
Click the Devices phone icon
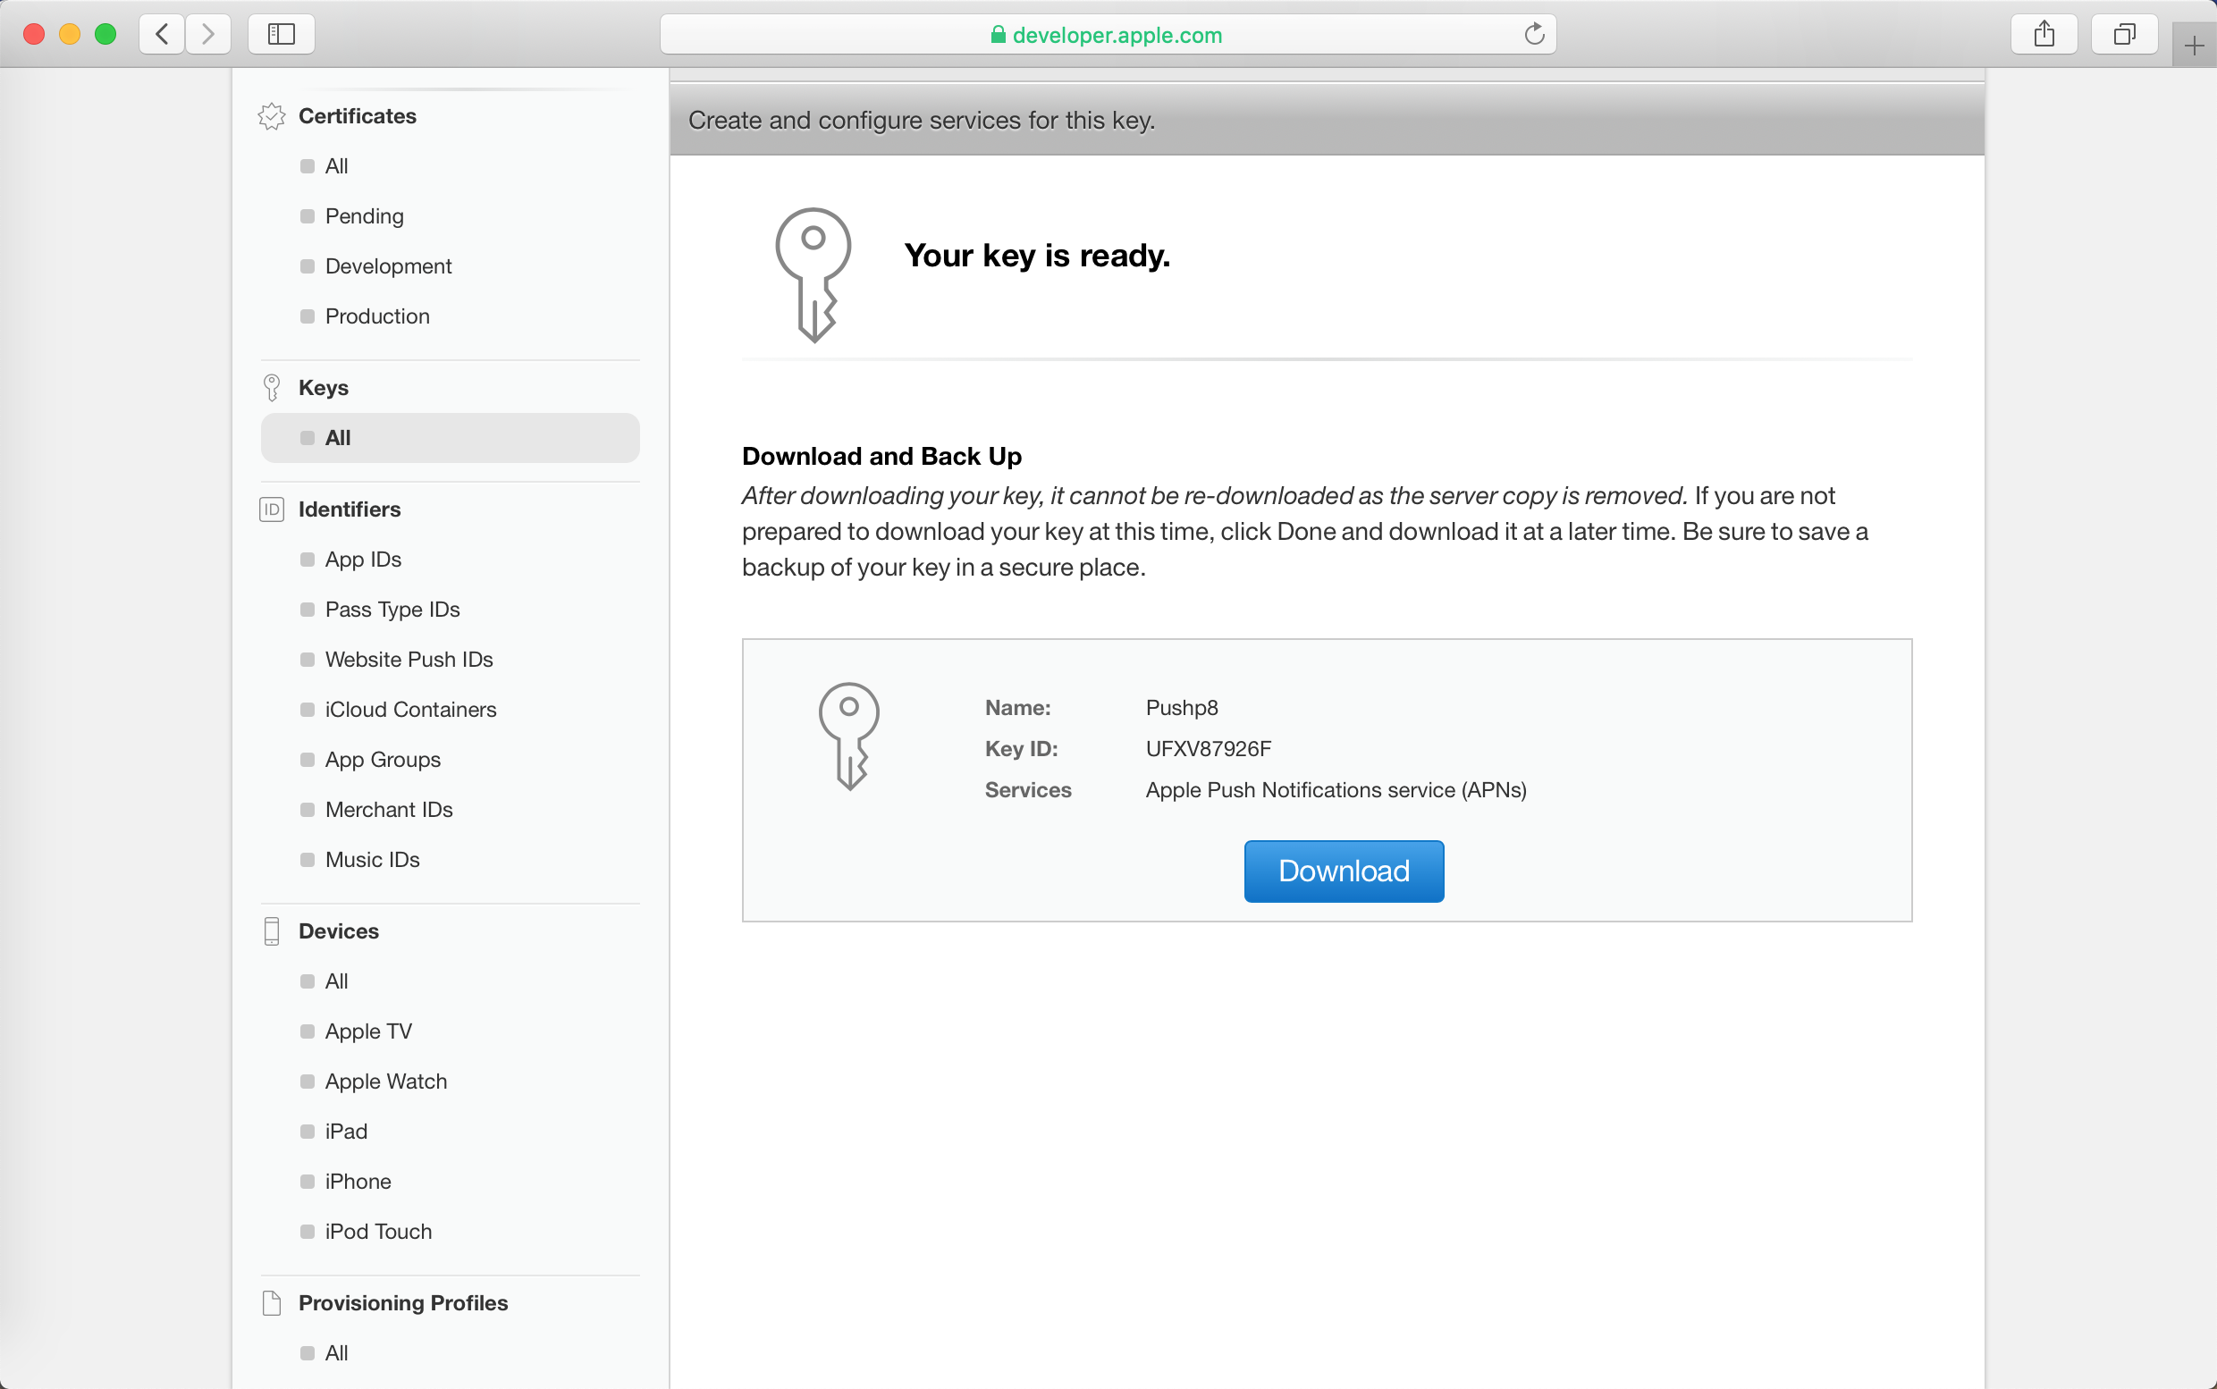coord(272,931)
